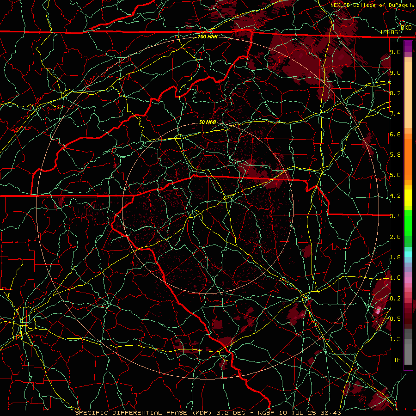
Task: Click the purple top color bar segment
Action: coord(408,46)
